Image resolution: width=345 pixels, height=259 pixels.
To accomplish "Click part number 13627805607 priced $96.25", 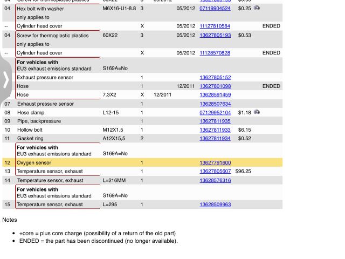I will click(x=215, y=172).
